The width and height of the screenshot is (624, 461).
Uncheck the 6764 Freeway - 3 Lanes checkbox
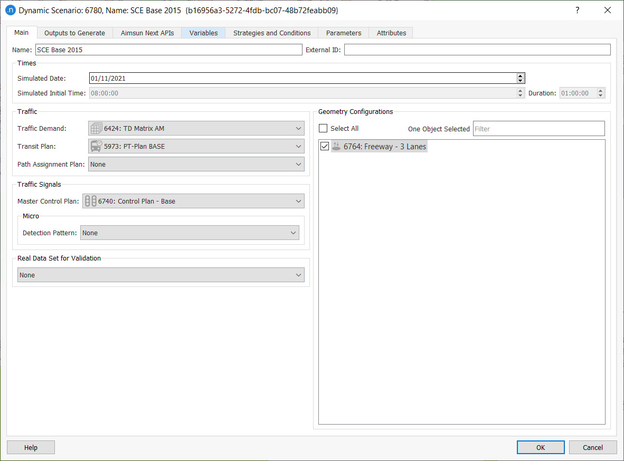pos(325,147)
